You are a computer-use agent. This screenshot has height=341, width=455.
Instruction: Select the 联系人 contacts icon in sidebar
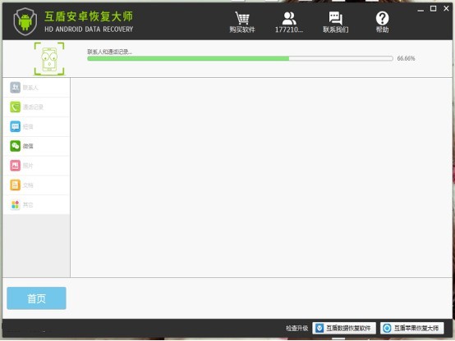15,87
